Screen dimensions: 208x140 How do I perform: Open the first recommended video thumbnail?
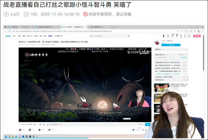tap(162, 88)
